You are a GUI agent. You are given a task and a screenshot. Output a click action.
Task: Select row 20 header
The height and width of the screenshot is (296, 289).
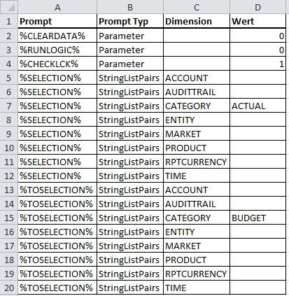coord(9,288)
